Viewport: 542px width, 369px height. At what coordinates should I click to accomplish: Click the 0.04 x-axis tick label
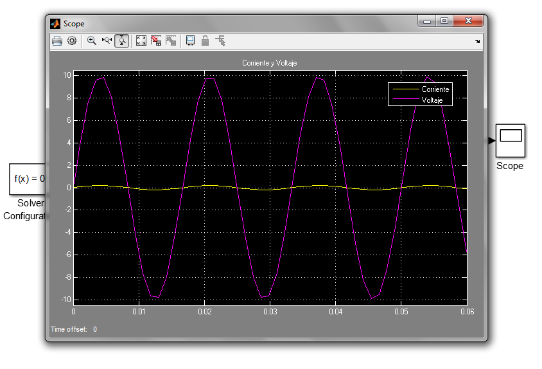336,312
